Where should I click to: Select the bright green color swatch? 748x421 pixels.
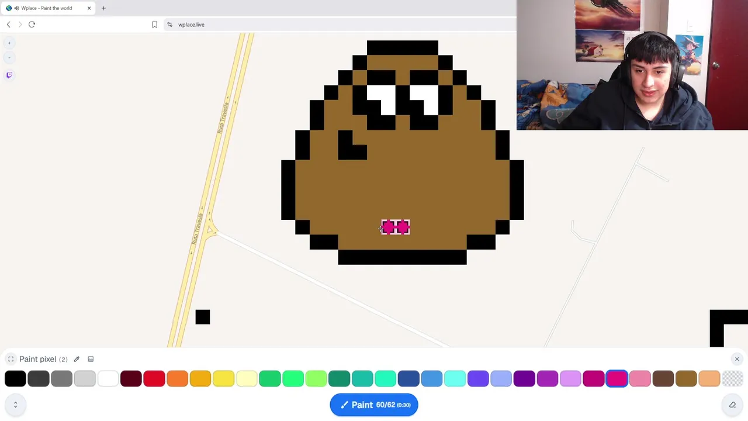293,379
